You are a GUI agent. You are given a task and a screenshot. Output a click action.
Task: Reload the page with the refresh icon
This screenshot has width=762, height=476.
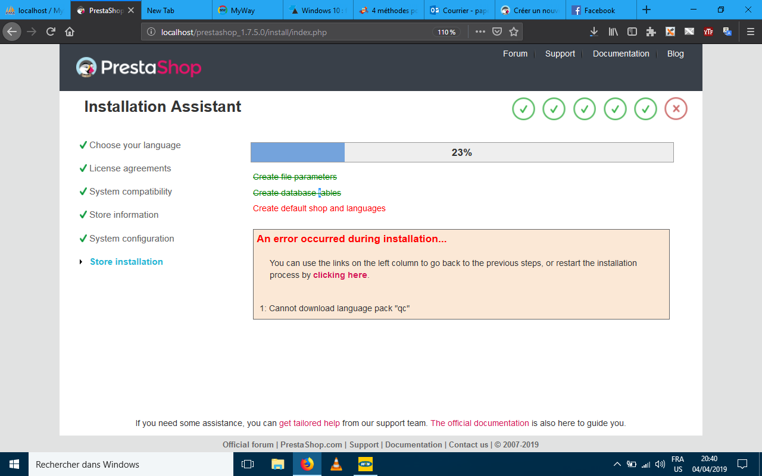point(51,32)
